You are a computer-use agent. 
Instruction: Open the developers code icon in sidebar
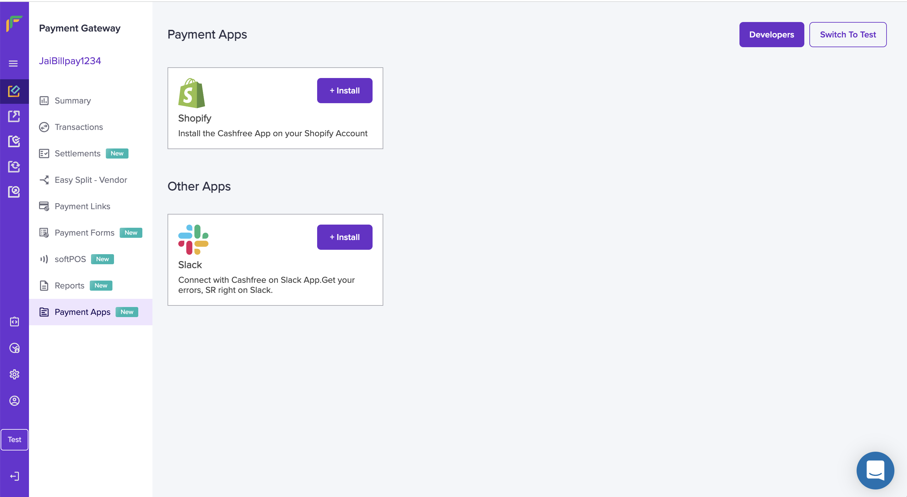pos(14,321)
